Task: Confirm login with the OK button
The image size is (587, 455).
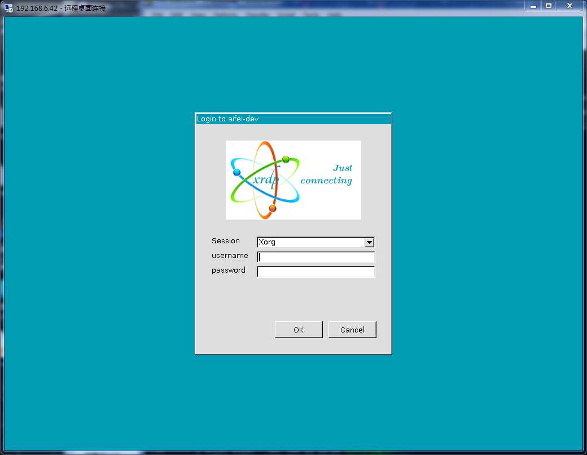Action: click(x=299, y=330)
